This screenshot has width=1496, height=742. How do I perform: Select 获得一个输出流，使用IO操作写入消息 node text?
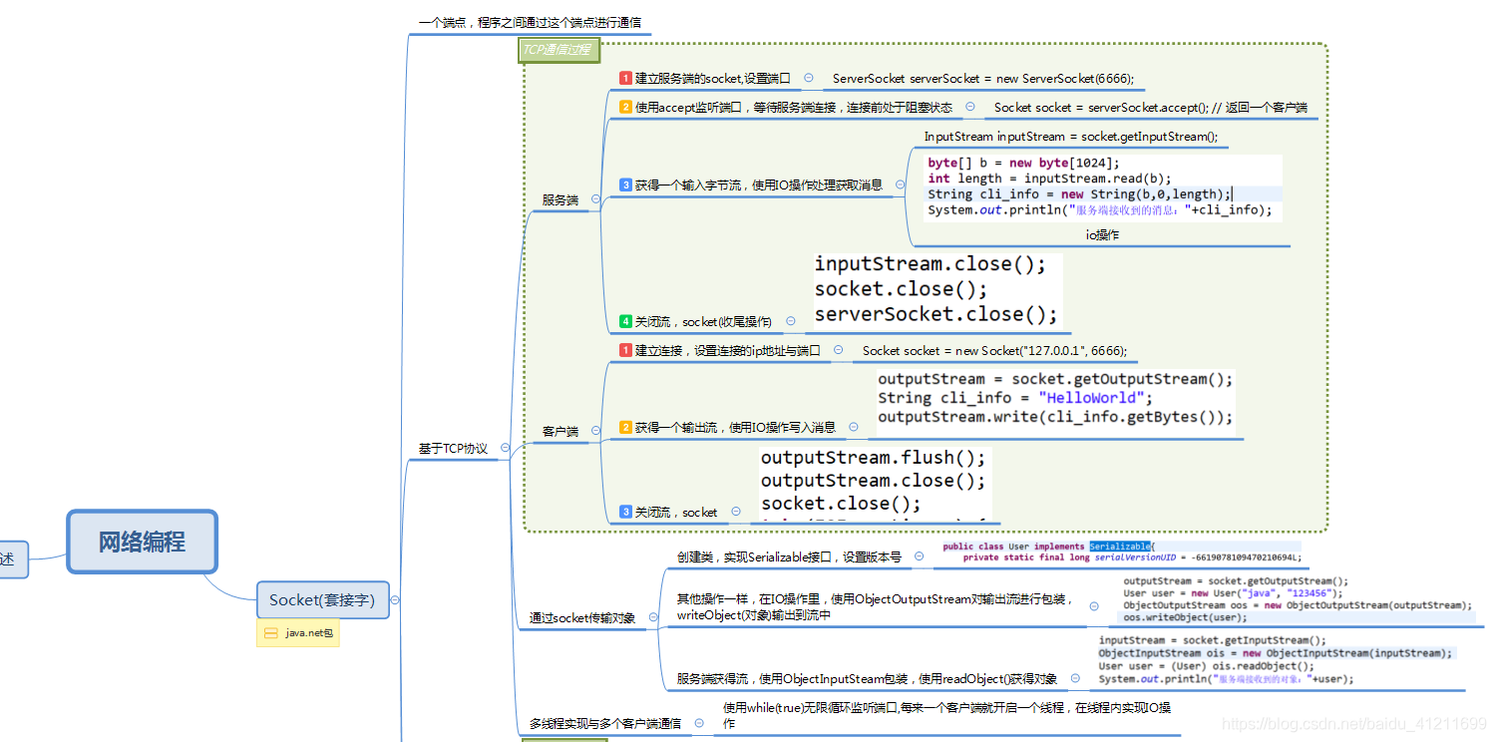[735, 427]
